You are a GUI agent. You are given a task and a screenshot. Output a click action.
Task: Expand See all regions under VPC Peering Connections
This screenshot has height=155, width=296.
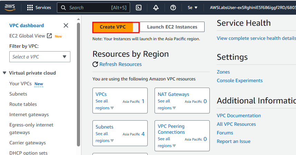coord(167,142)
